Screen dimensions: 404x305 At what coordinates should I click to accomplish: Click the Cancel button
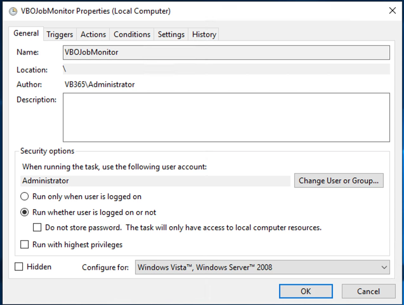tap(368, 291)
